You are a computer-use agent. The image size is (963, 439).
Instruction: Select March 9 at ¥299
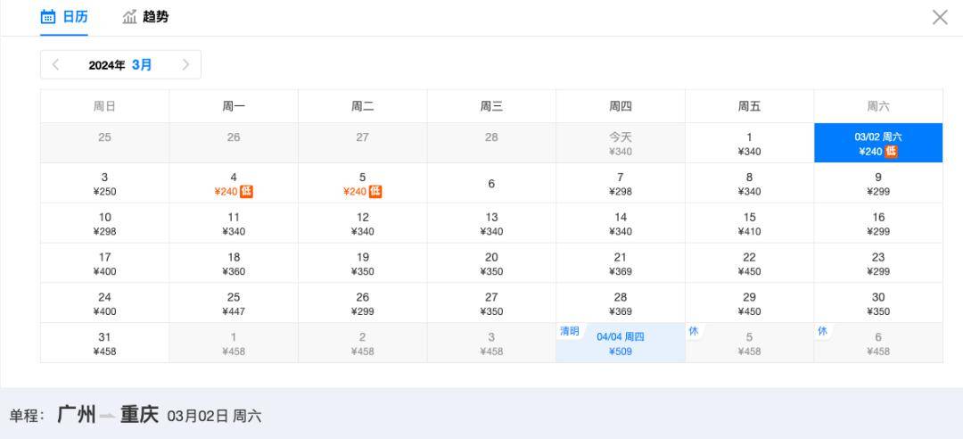[878, 183]
